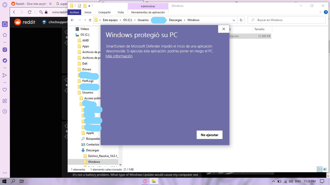This screenshot has width=330, height=185.
Task: Open the customize quick access toolbar dropdown
Action: [x=89, y=6]
